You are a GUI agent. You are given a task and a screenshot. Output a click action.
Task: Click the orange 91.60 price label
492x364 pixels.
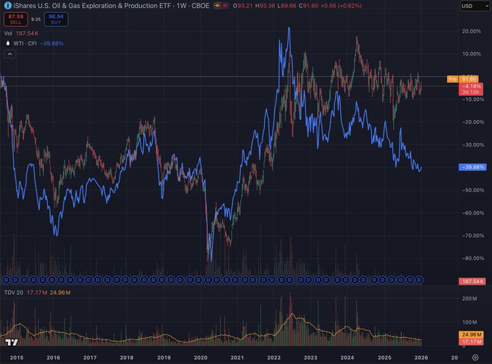pyautogui.click(x=469, y=79)
